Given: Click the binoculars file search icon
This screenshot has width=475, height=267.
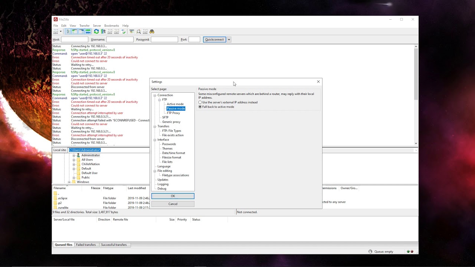Looking at the screenshot, I should click(x=152, y=32).
